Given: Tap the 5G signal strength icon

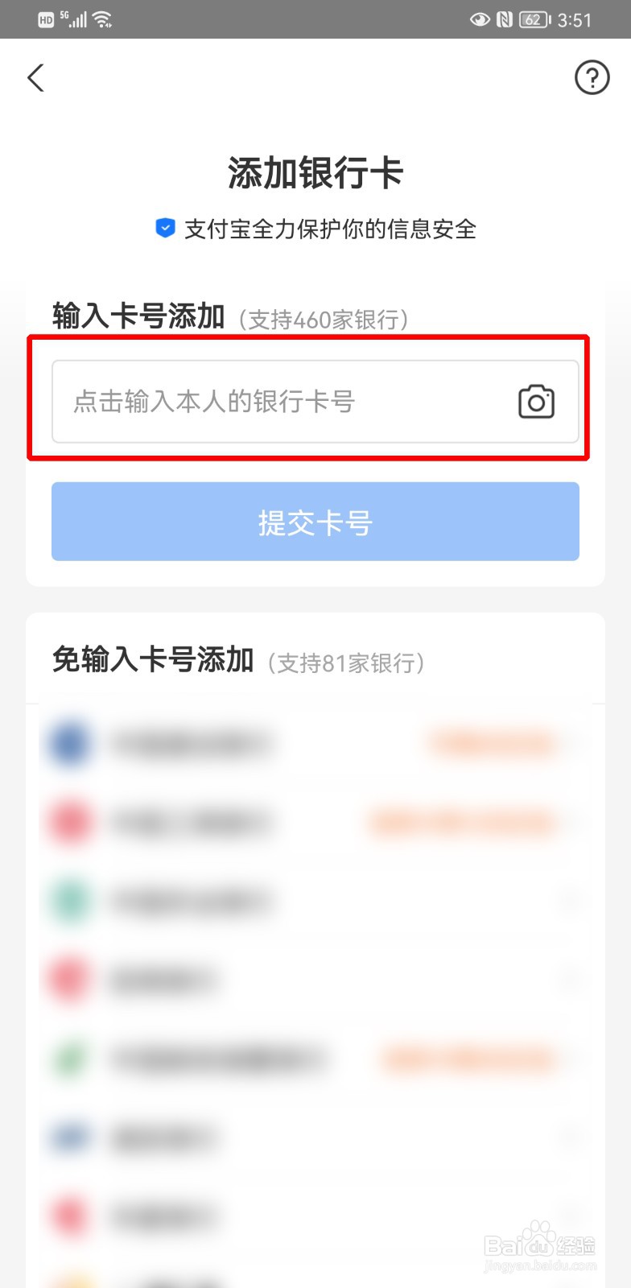Looking at the screenshot, I should 75,19.
